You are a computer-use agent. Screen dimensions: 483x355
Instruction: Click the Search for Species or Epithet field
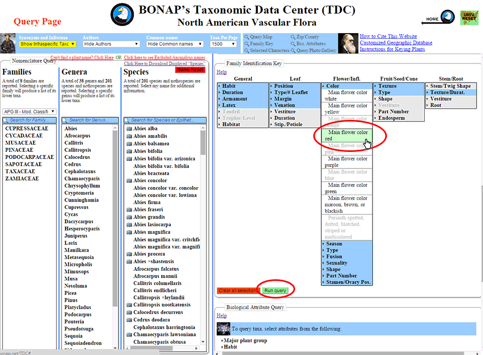[x=165, y=120]
